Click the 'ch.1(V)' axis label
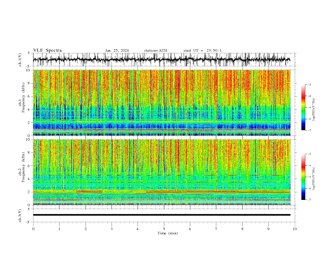332x257 pixels. pos(20,60)
